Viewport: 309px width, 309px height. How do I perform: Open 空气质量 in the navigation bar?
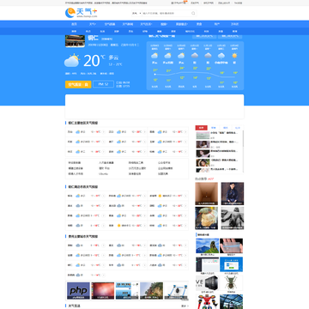pyautogui.click(x=110, y=24)
